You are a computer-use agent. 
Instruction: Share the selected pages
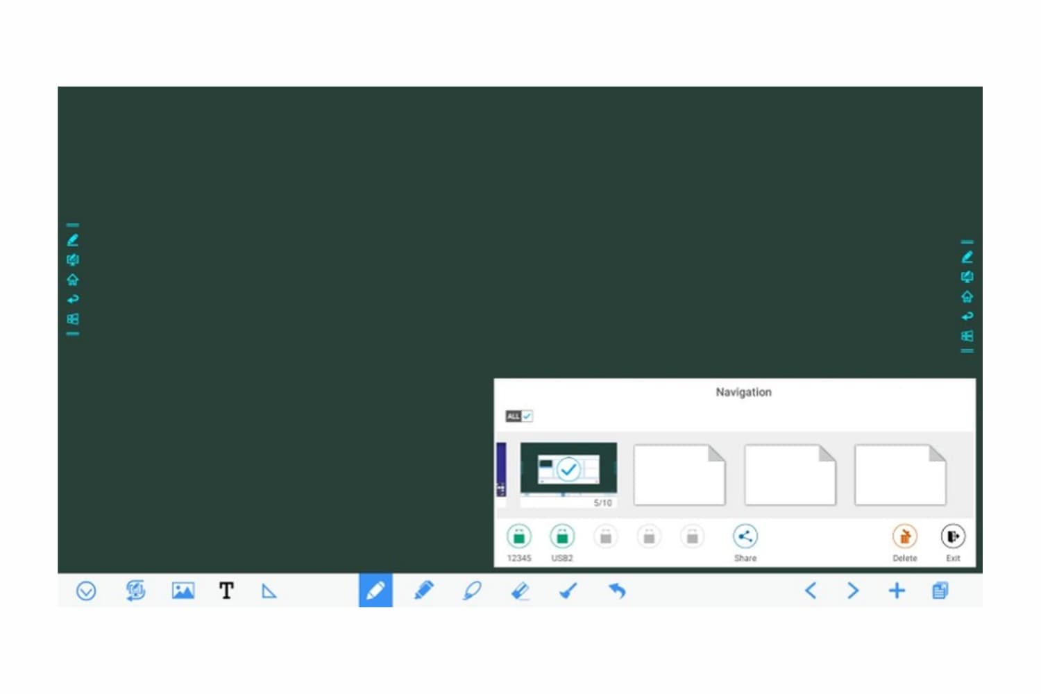[x=745, y=536]
